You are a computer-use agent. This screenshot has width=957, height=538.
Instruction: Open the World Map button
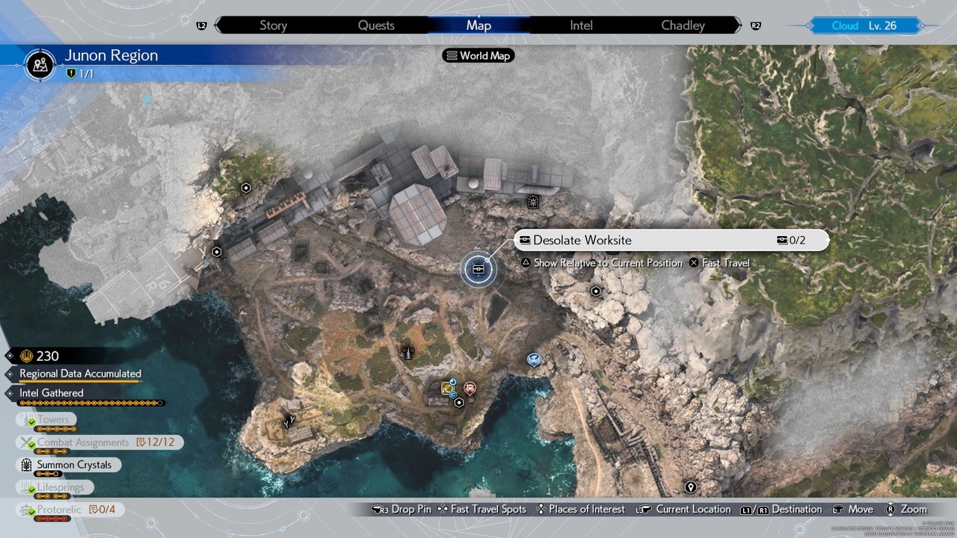tap(478, 55)
